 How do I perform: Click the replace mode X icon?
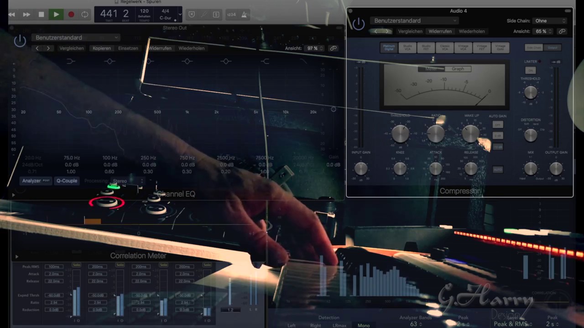(x=192, y=15)
